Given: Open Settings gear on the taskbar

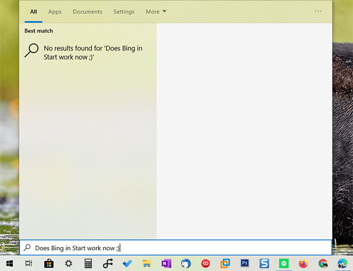Looking at the screenshot, I should pos(68,263).
